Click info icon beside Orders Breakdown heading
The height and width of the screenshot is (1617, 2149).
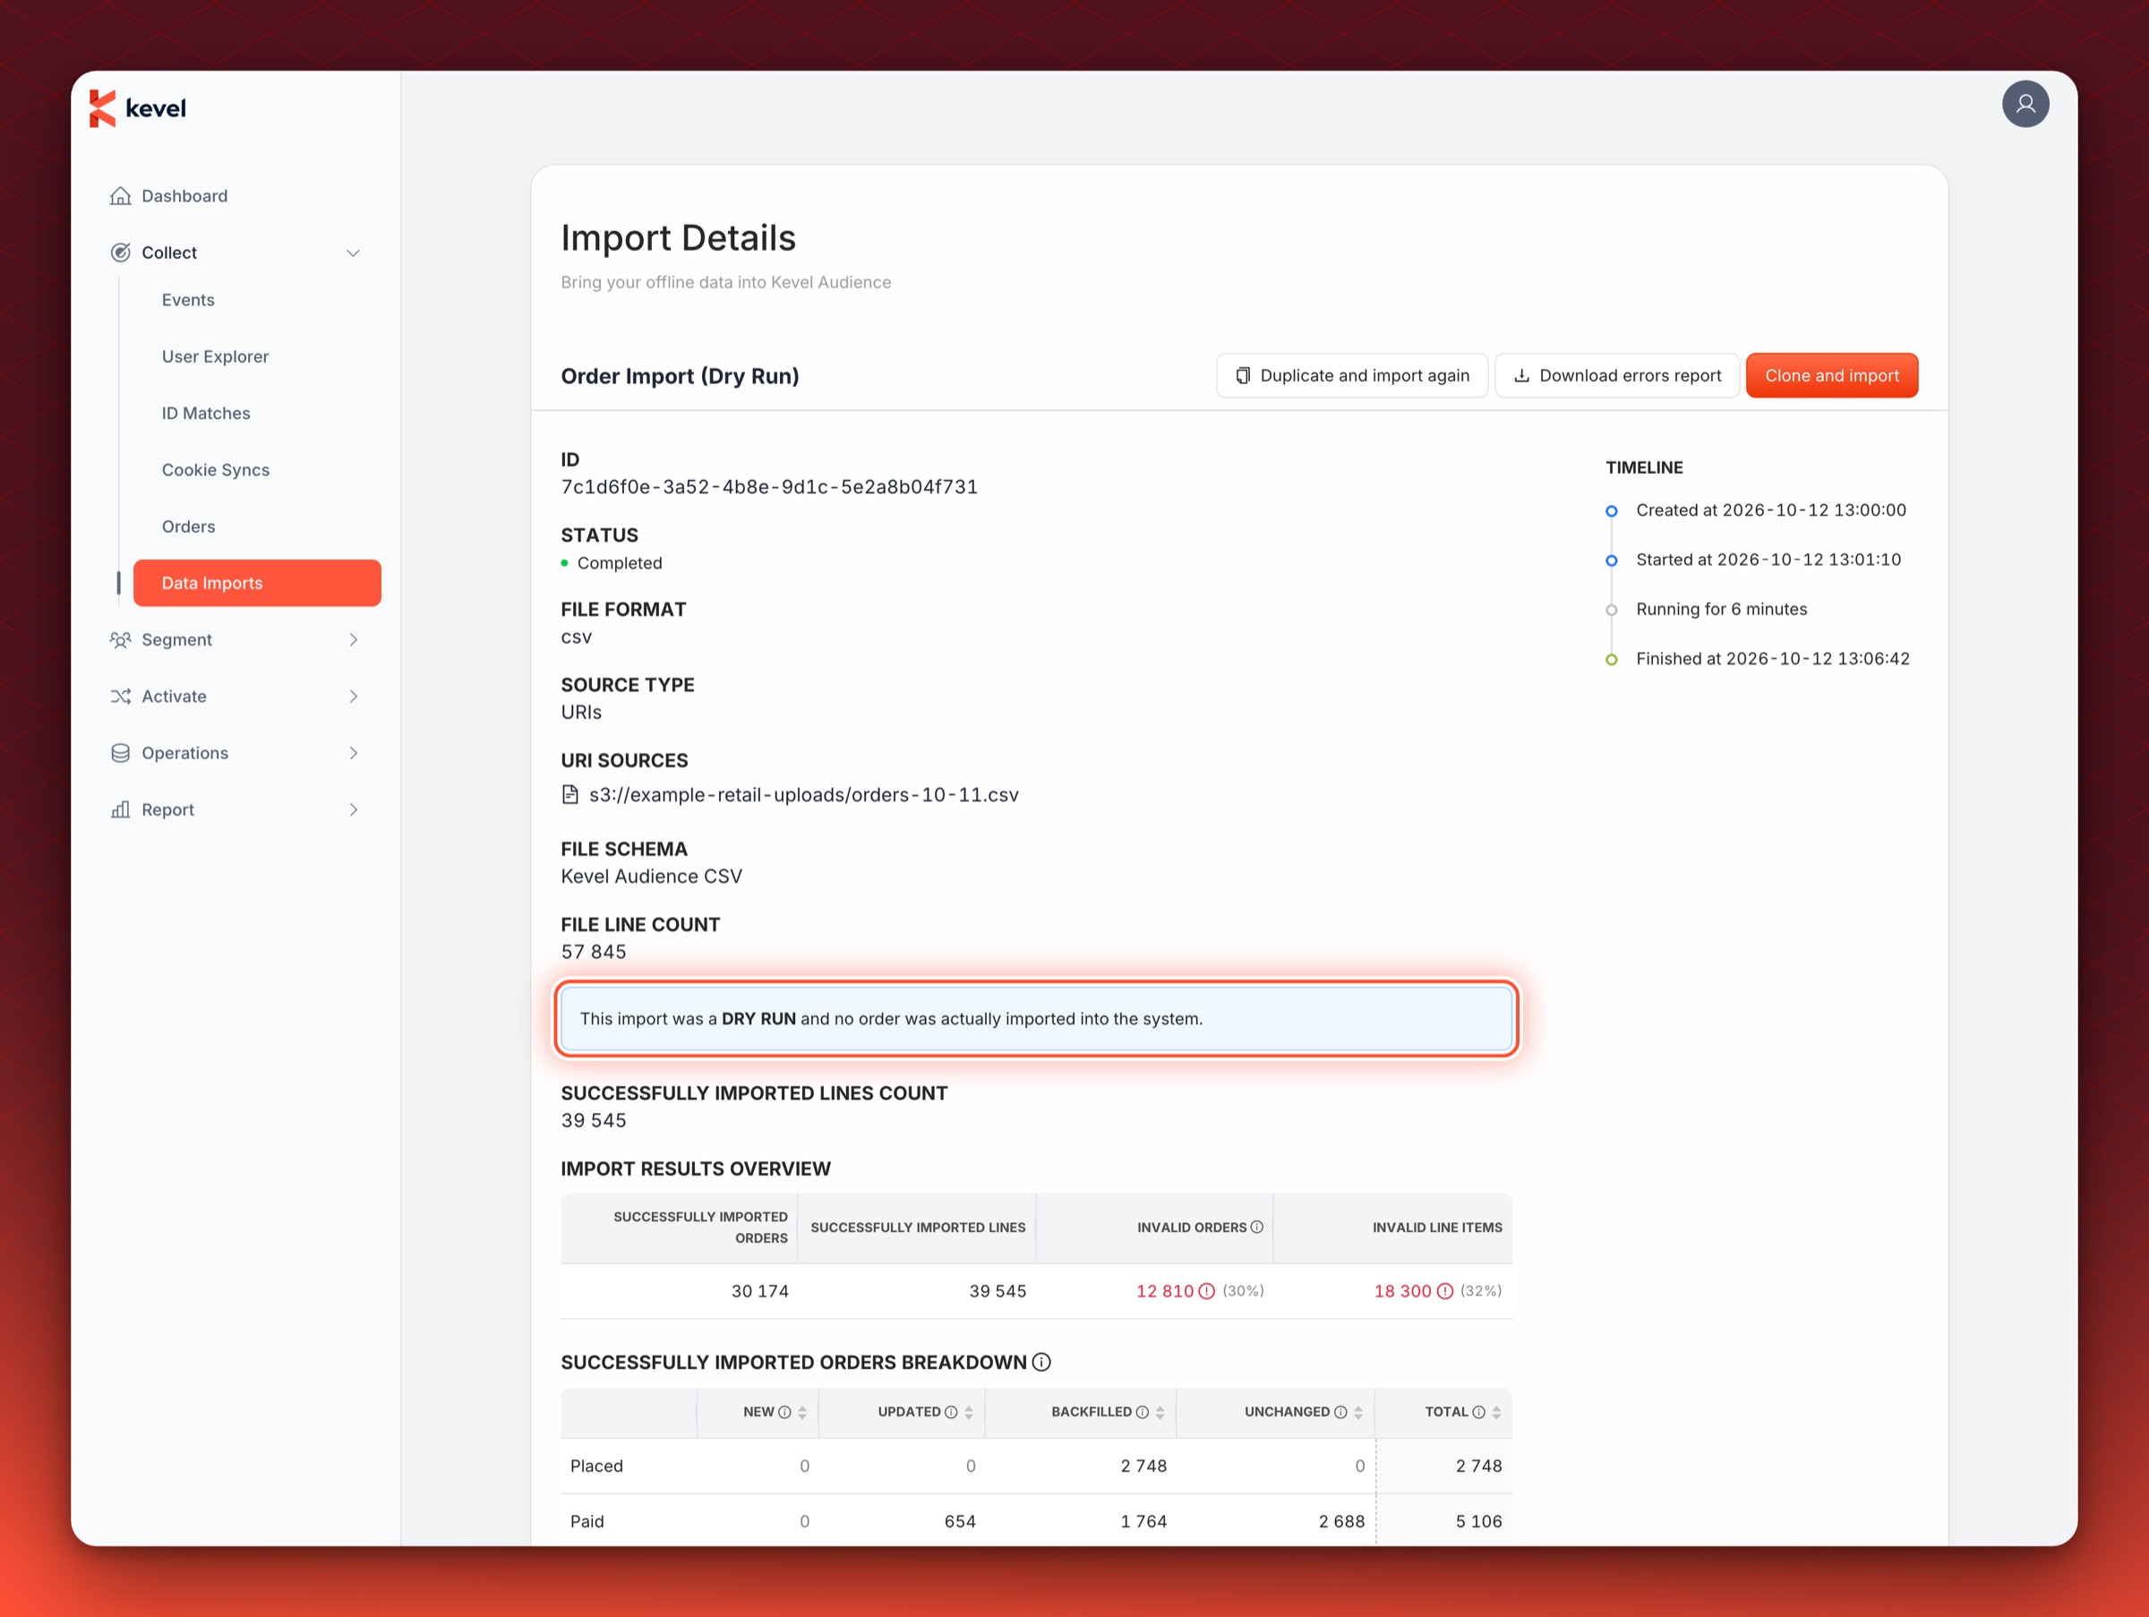point(1041,1362)
